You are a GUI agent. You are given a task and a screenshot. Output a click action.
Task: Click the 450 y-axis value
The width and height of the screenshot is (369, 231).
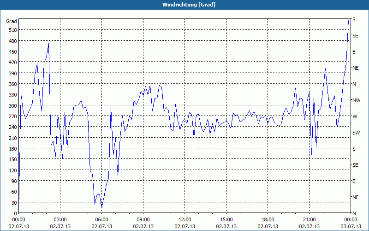13,52
